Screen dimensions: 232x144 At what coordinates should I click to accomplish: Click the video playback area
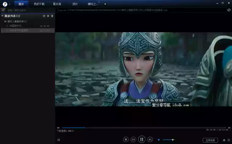(143, 69)
